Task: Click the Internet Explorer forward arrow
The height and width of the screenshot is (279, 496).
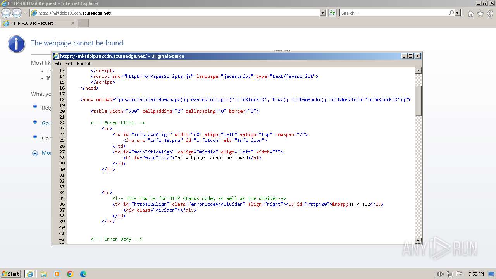Action: pyautogui.click(x=17, y=13)
